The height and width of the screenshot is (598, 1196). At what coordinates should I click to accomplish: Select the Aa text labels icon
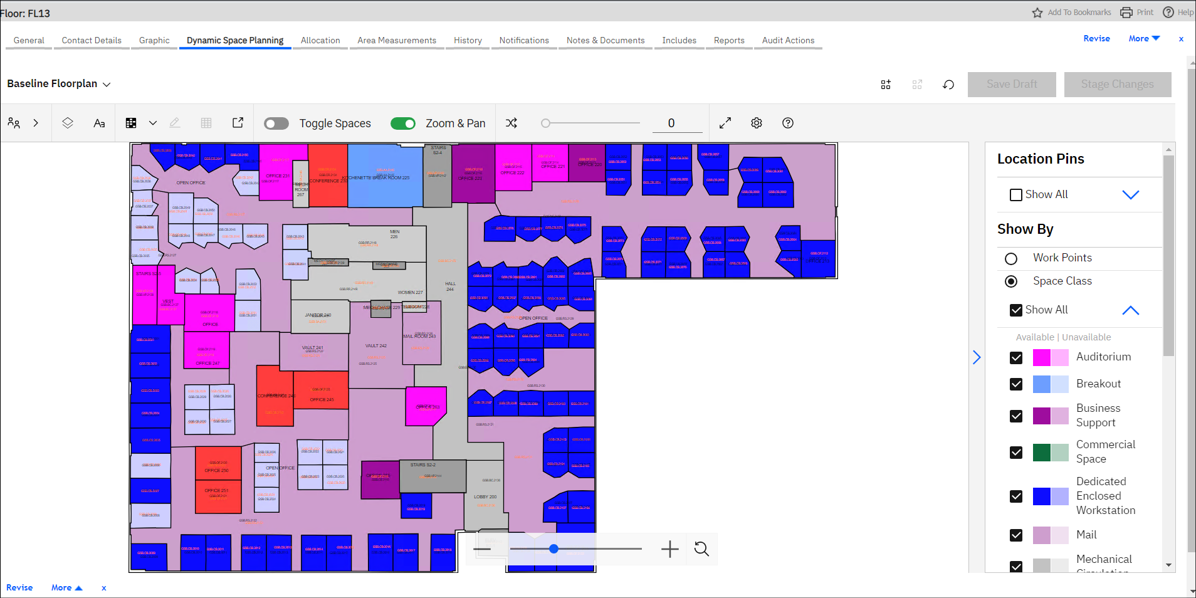(x=99, y=123)
